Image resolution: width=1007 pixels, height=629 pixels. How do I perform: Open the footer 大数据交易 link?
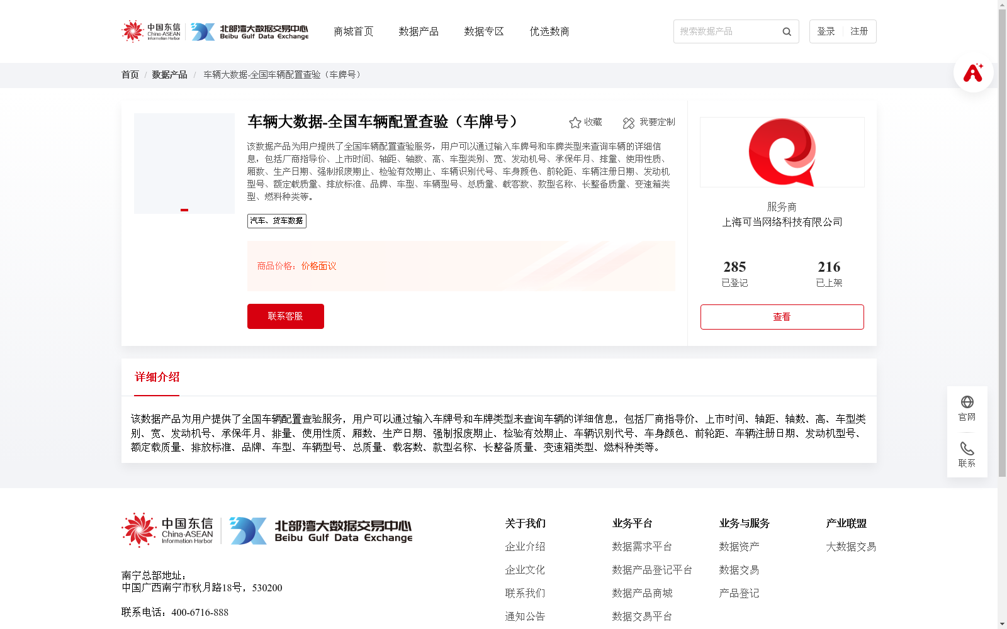pos(851,547)
